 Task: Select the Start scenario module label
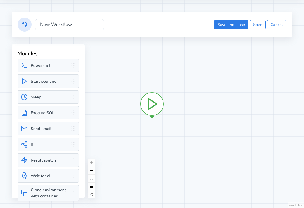(x=44, y=81)
